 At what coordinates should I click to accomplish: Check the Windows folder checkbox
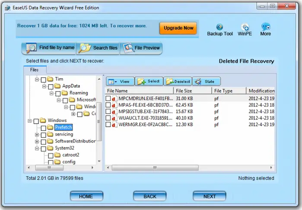[36, 121]
